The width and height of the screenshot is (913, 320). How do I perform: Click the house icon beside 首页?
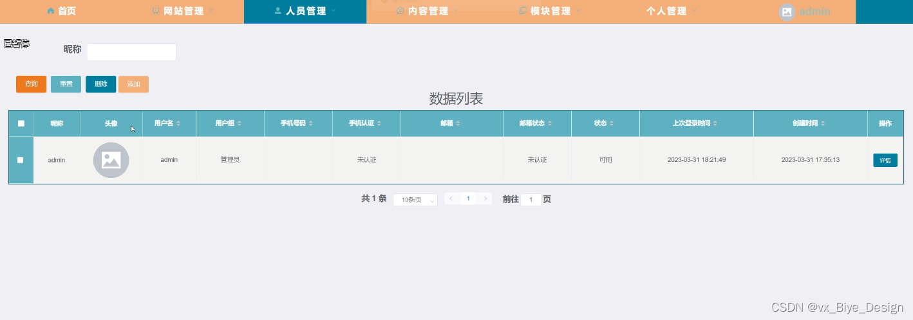click(51, 11)
